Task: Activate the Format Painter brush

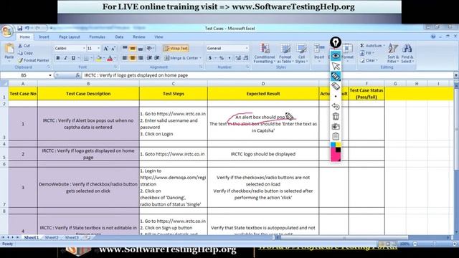Action: pos(34,60)
